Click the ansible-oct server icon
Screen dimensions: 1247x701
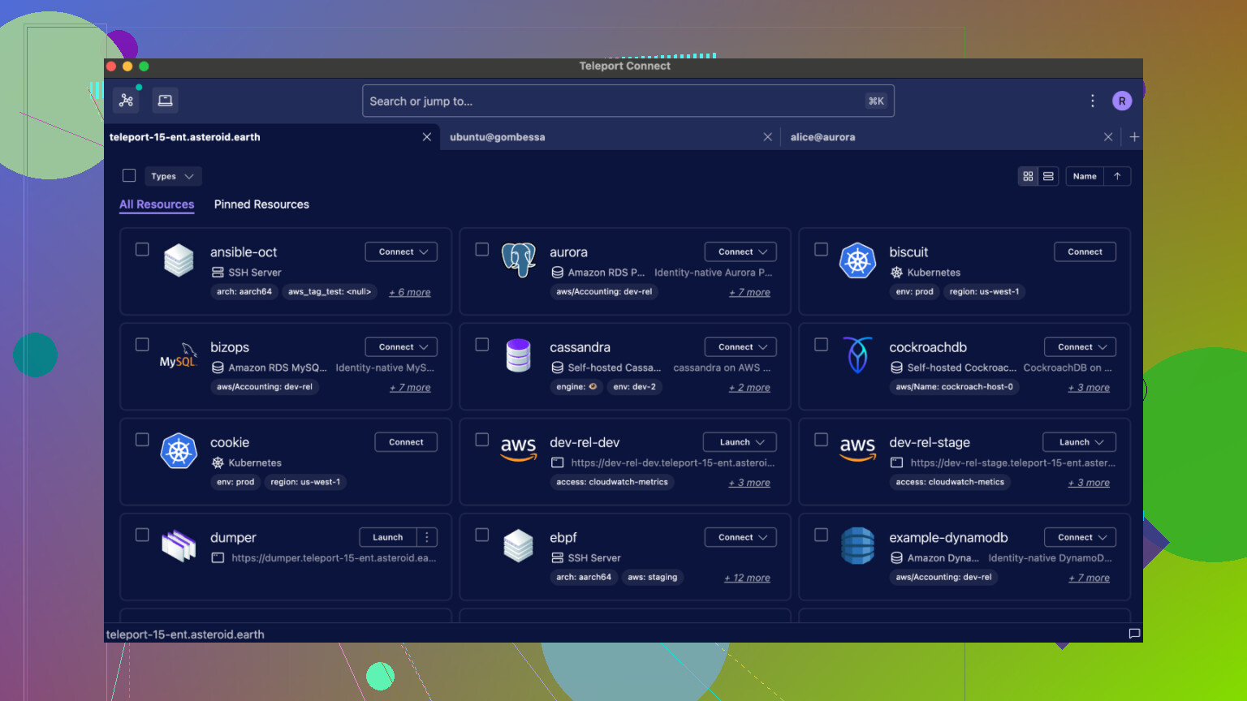point(179,260)
